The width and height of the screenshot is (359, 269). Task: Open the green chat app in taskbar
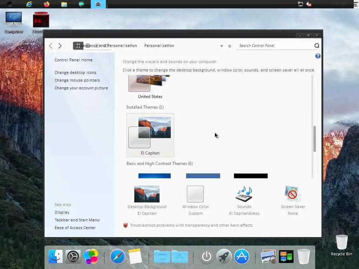(81, 4)
